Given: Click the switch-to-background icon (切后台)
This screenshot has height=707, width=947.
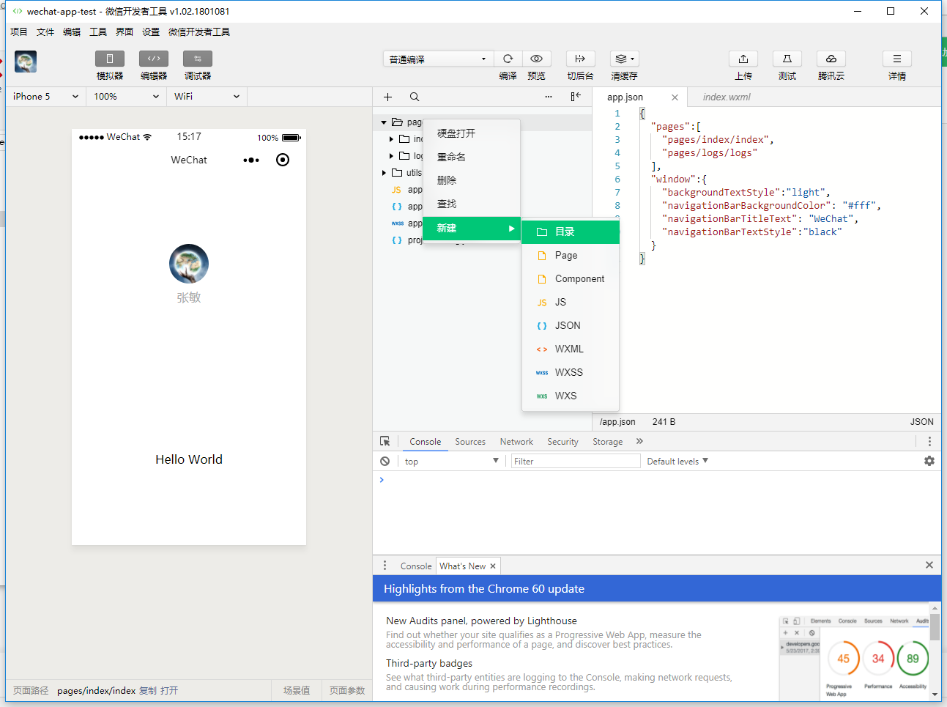Looking at the screenshot, I should (x=580, y=59).
